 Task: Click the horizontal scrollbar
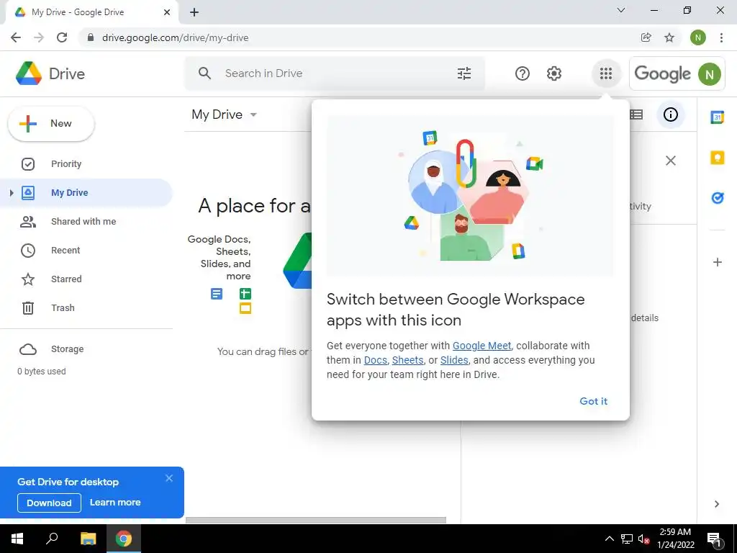(x=316, y=520)
